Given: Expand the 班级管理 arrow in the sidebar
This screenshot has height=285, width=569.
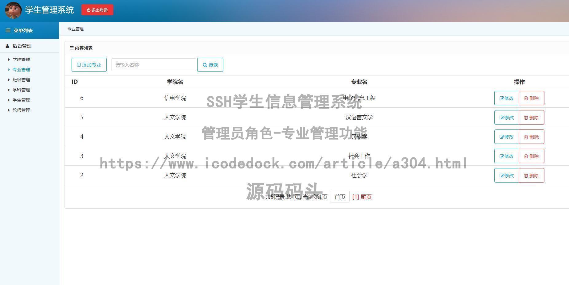Looking at the screenshot, I should pos(9,80).
